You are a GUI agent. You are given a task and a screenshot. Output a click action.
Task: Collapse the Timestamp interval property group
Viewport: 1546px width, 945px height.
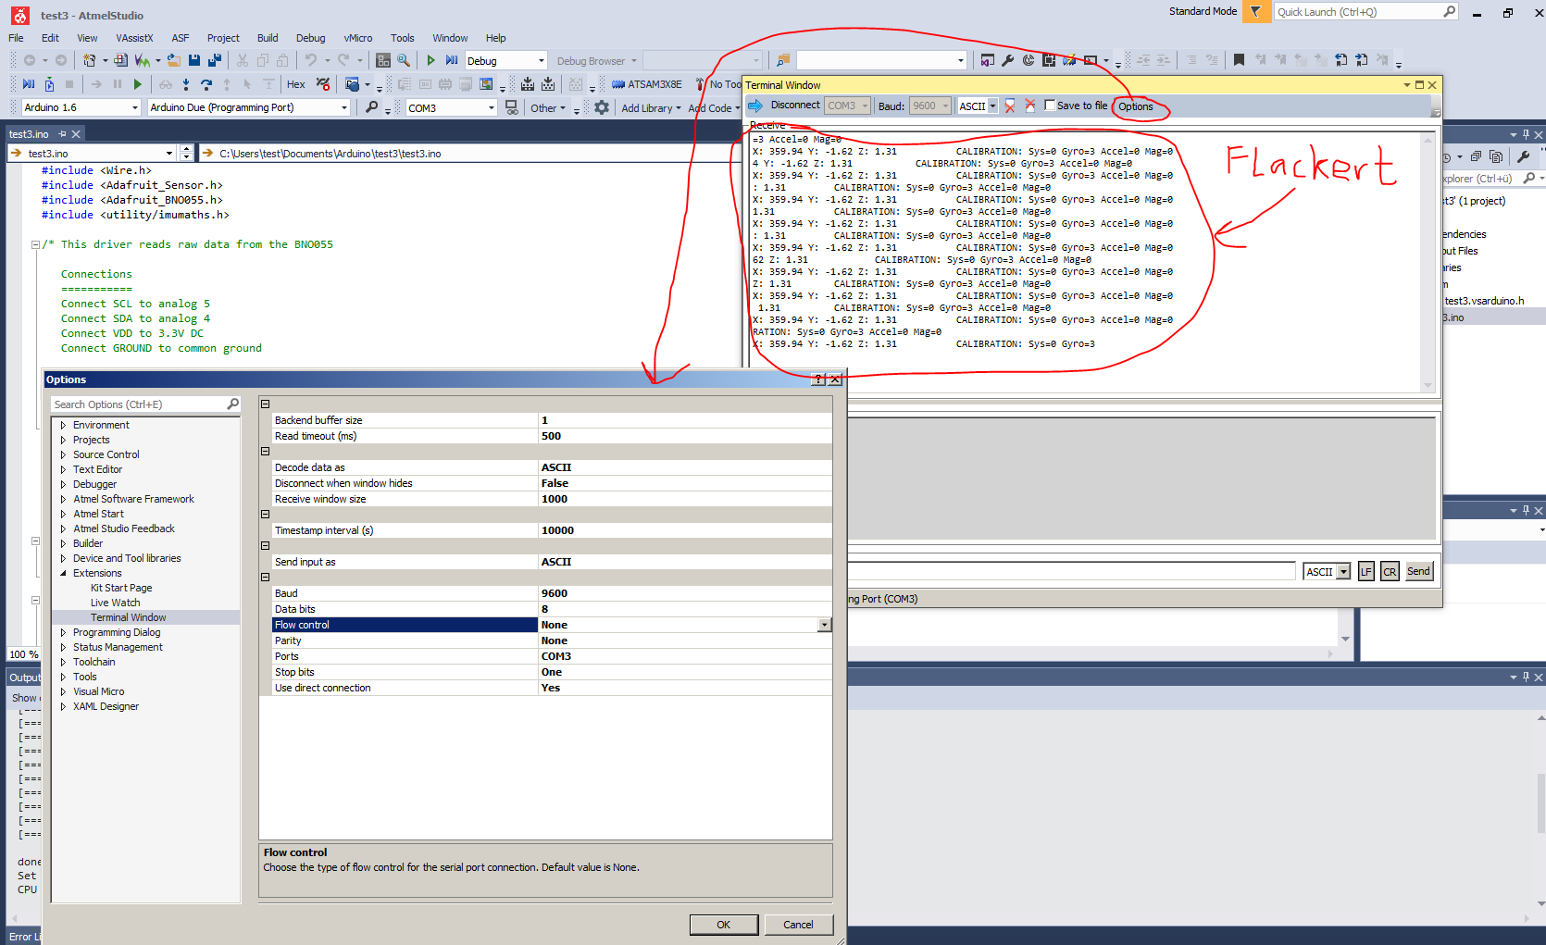265,515
